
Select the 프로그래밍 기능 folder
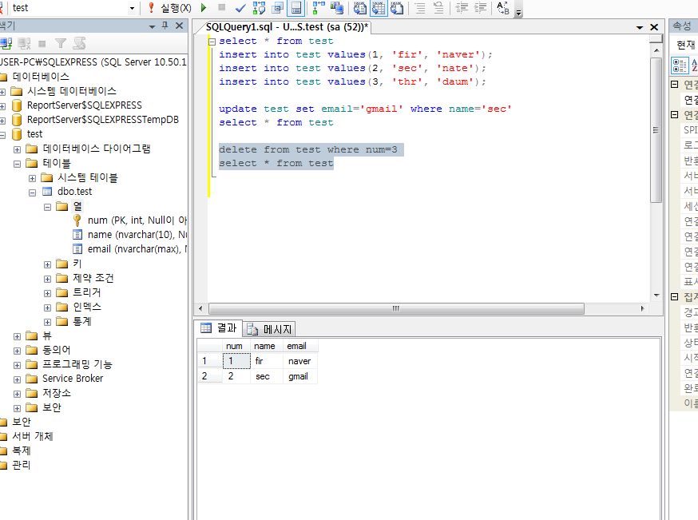(x=77, y=364)
